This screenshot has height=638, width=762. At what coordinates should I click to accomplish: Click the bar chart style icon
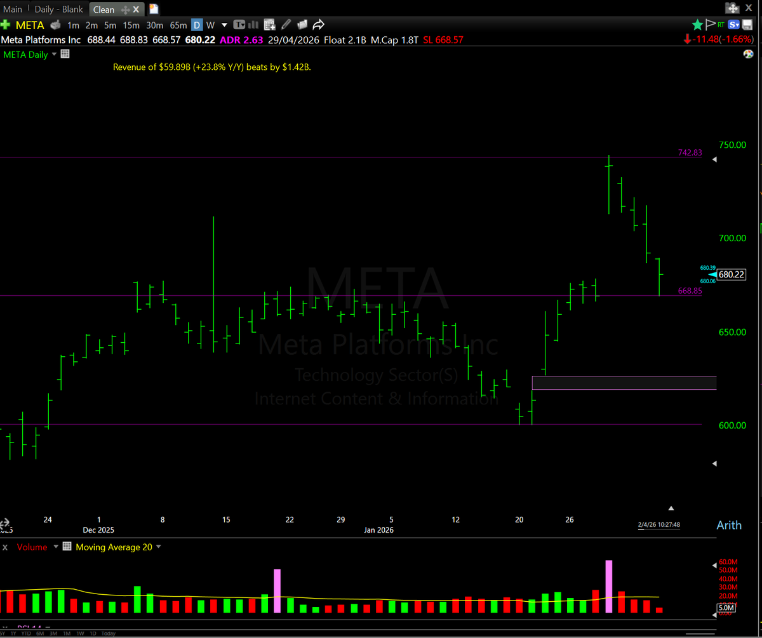253,25
